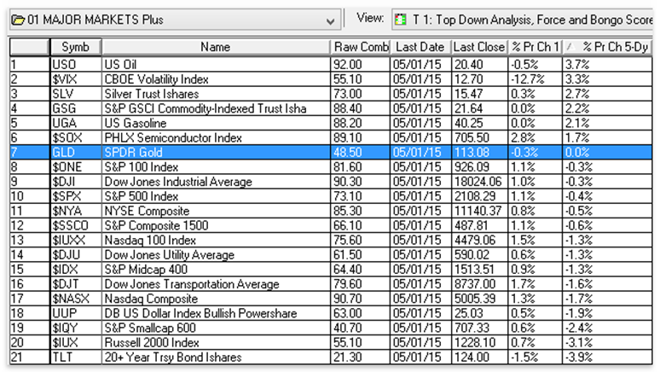The height and width of the screenshot is (372, 660).
Task: Select Dow Jones Industrial Average name
Action: click(x=216, y=182)
